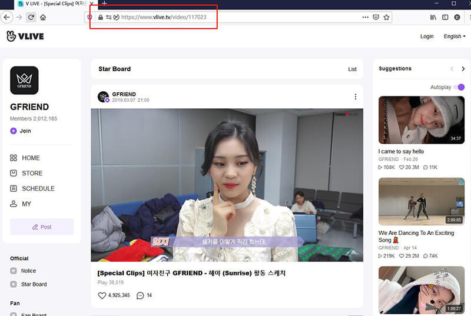Image resolution: width=471 pixels, height=316 pixels.
Task: Show the browser sidebars icon
Action: pos(445,17)
